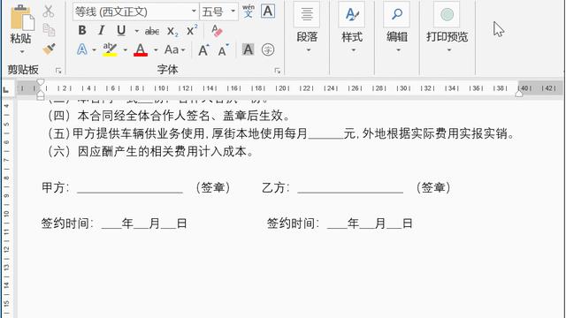Open the 样式 Styles group
Screen dimensions: 566x318
coord(352,28)
